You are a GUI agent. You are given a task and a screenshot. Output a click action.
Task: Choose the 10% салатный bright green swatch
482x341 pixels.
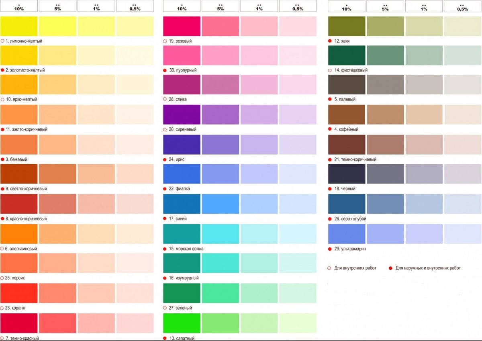point(182,323)
